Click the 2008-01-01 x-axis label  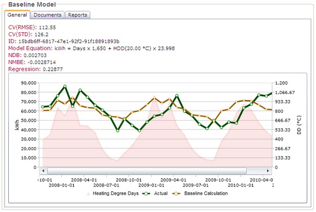tap(62, 185)
